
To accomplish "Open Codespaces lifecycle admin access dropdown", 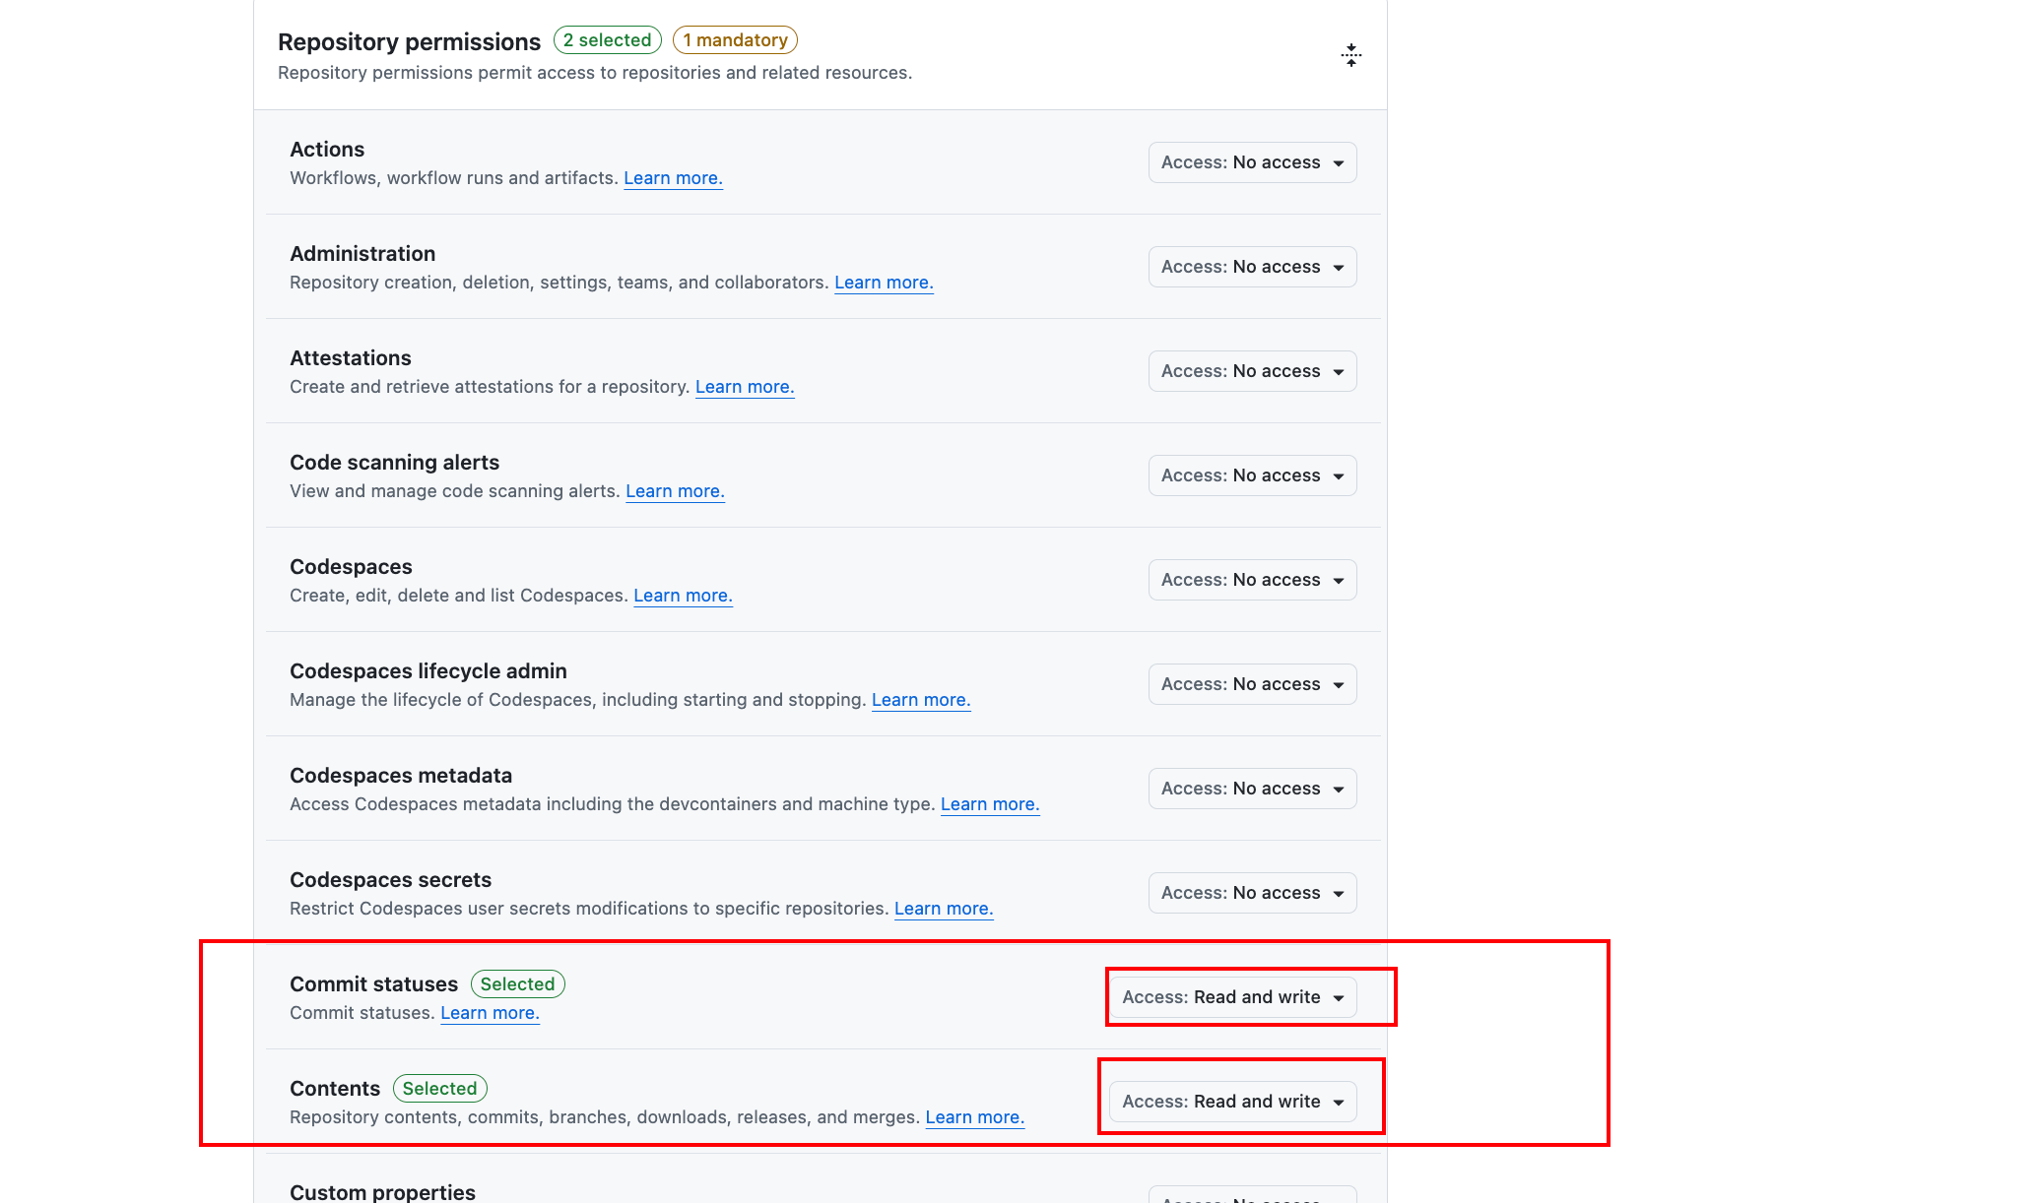I will 1252,684.
